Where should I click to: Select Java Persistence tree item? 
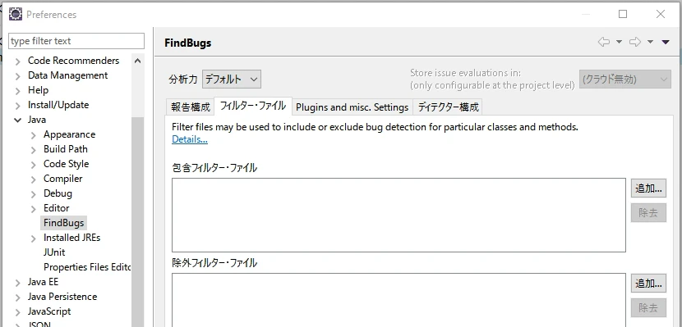pyautogui.click(x=62, y=297)
